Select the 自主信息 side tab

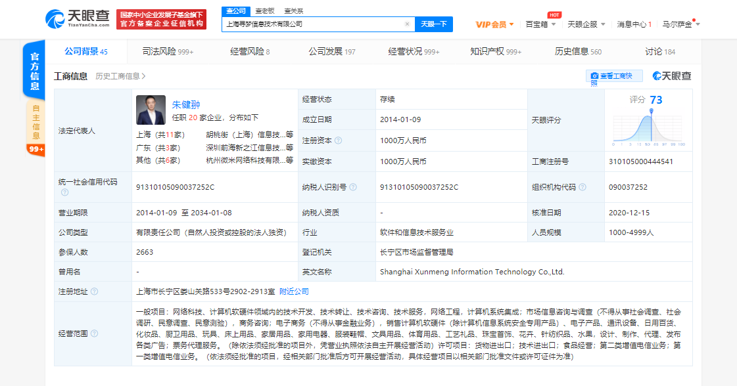click(36, 122)
